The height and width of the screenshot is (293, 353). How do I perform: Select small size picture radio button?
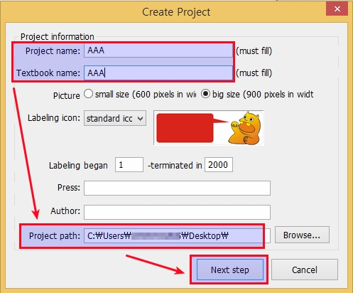coord(88,94)
